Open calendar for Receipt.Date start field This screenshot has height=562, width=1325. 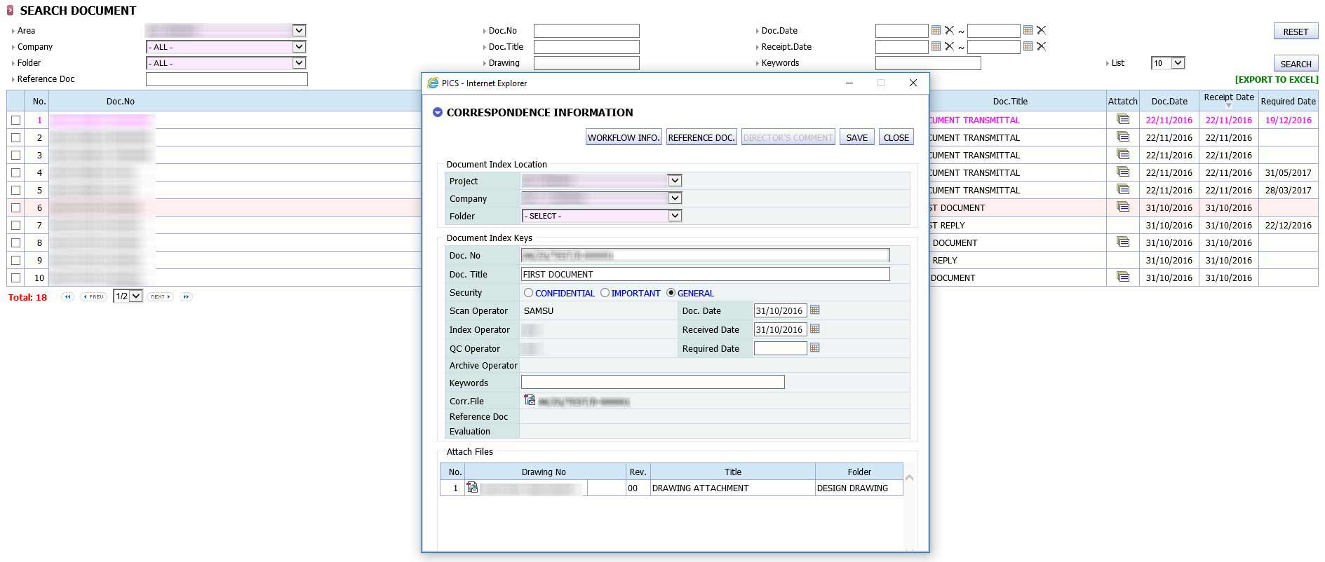(936, 46)
